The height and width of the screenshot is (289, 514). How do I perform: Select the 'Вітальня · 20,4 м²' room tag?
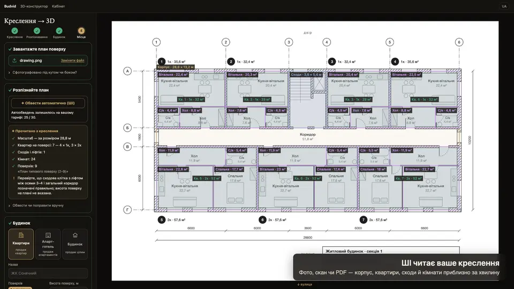pos(343,75)
